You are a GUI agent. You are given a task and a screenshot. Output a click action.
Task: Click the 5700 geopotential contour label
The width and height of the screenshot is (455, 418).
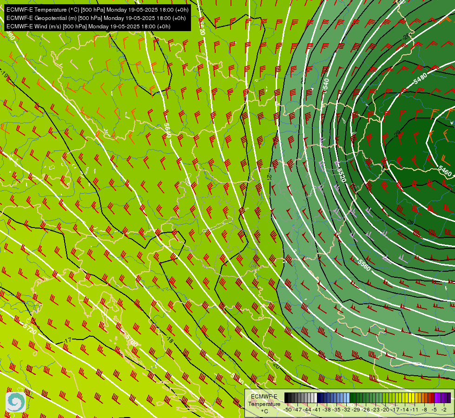tap(132, 340)
